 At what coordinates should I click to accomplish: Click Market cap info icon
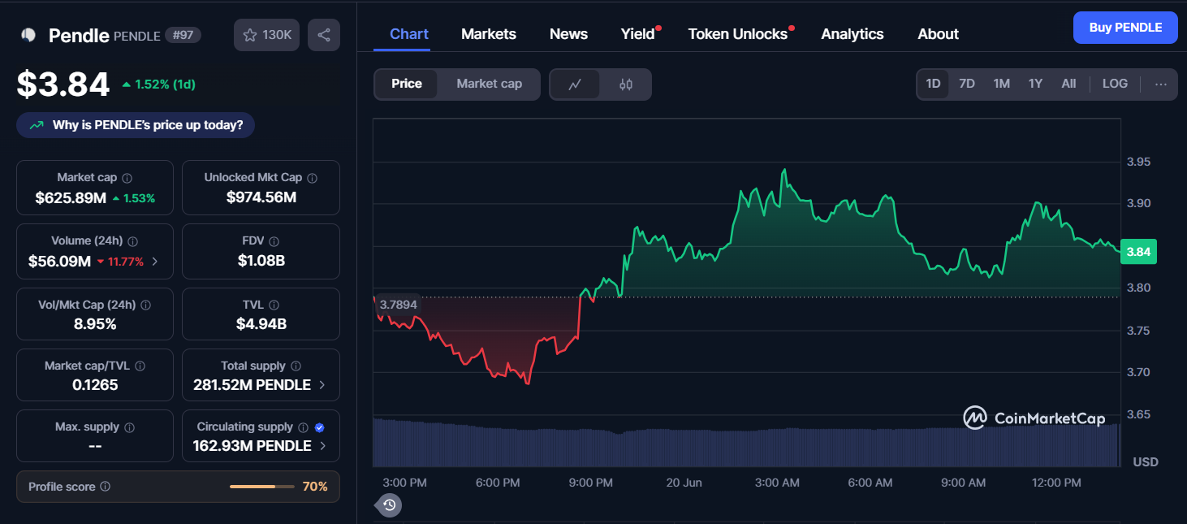pyautogui.click(x=127, y=177)
